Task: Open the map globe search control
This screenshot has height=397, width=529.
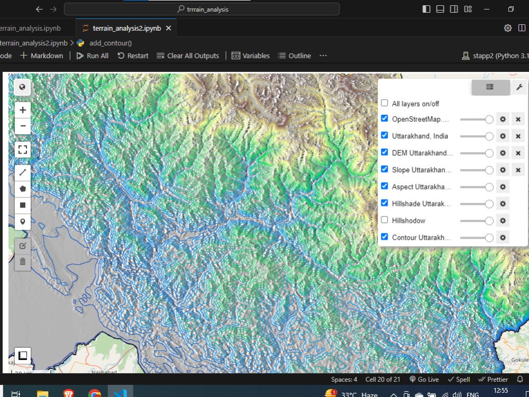Action: 22,87
